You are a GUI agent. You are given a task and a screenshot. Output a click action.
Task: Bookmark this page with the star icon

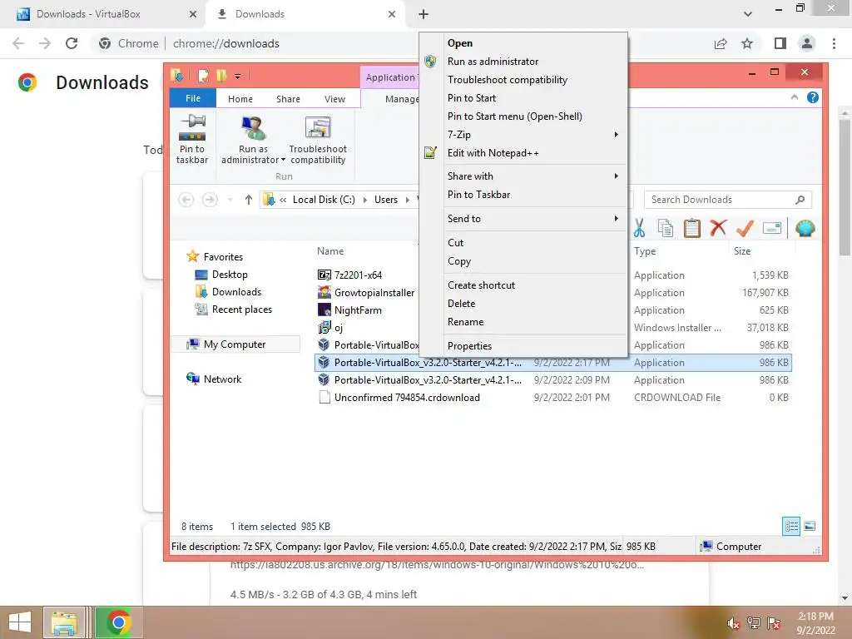(747, 43)
